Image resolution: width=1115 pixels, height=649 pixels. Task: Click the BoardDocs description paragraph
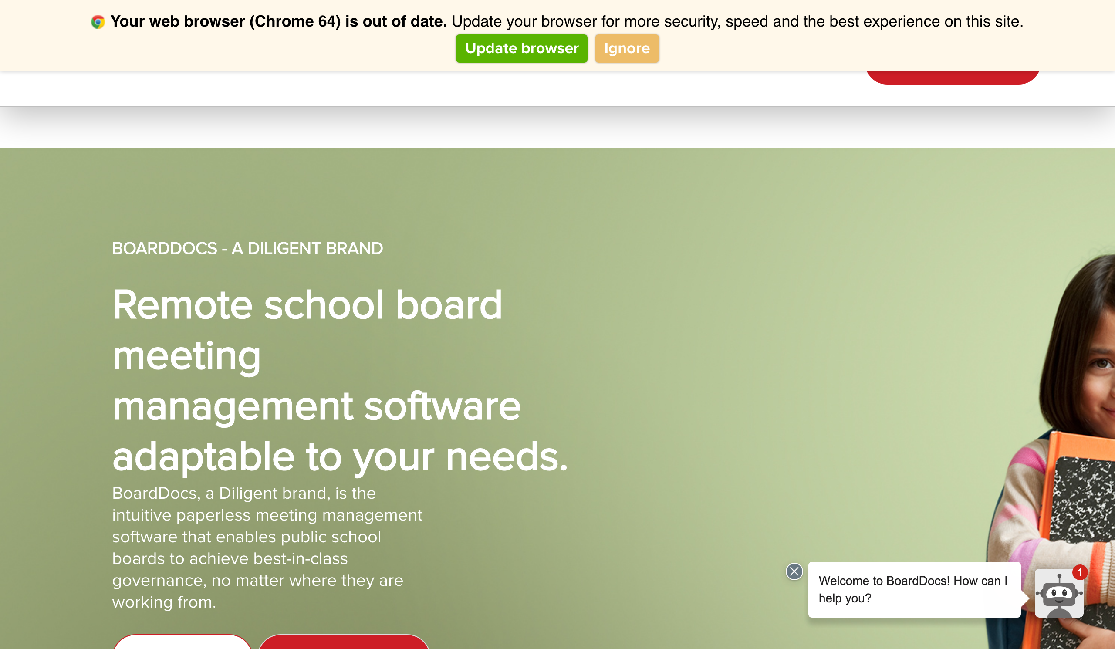pyautogui.click(x=267, y=547)
